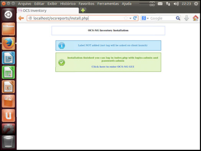Open Ubuntu One from the launcher
This screenshot has width=201, height=151.
coord(8,115)
